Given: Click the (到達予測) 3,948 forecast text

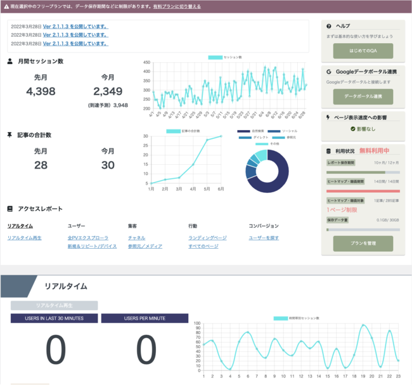Looking at the screenshot, I should [108, 105].
